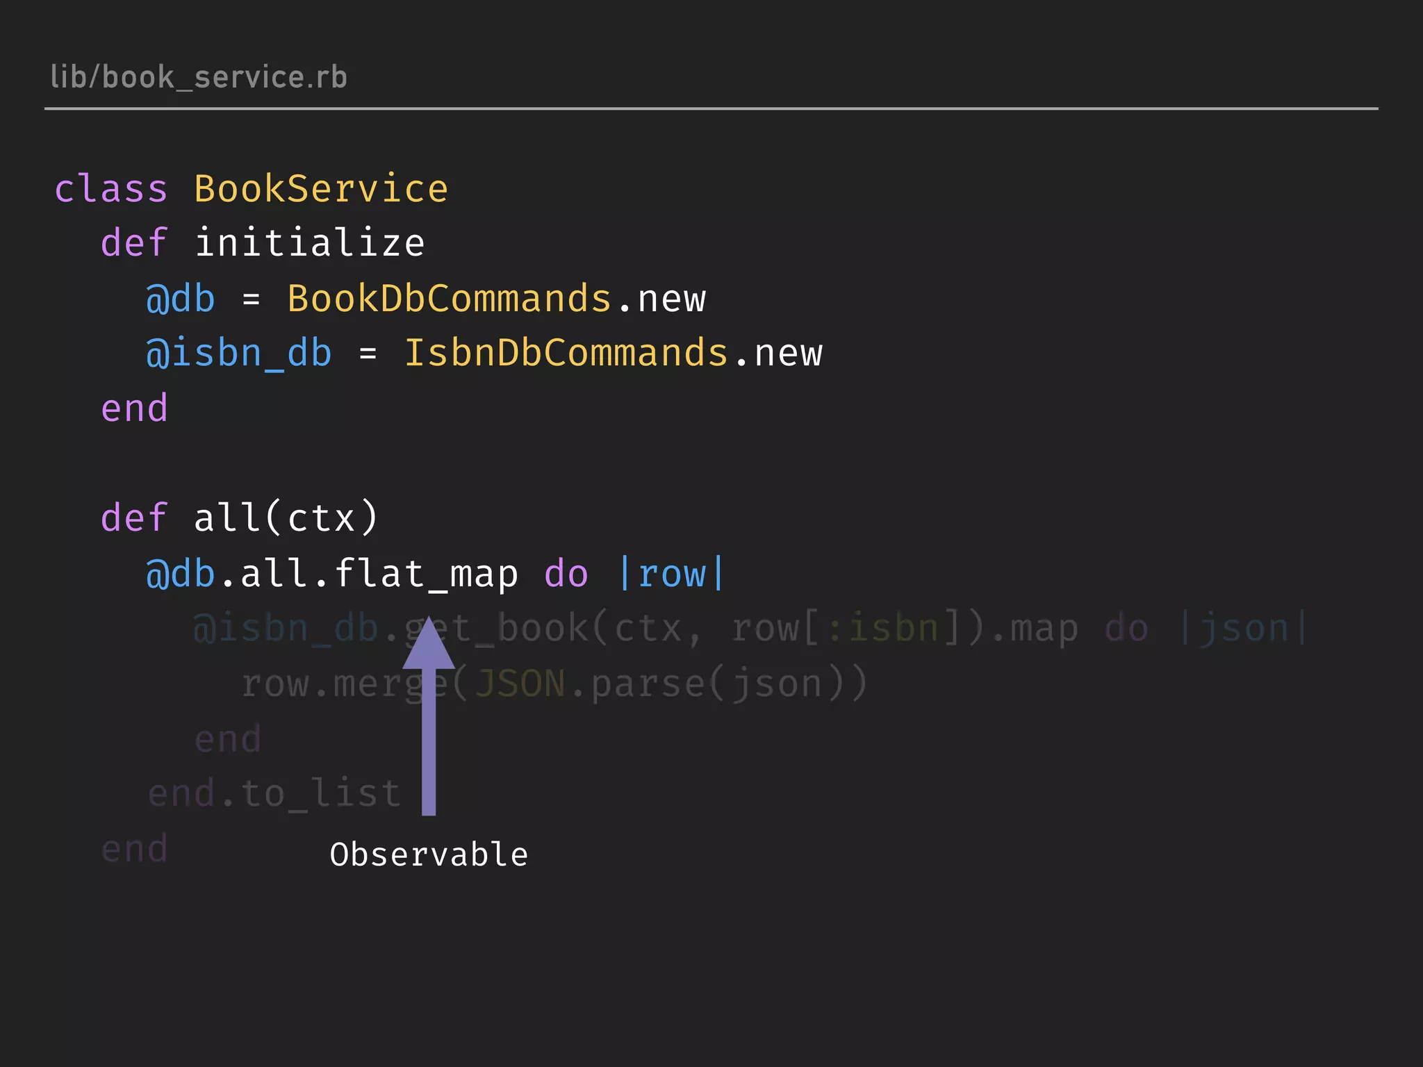Click the BookDbCommands.new expression

point(497,299)
